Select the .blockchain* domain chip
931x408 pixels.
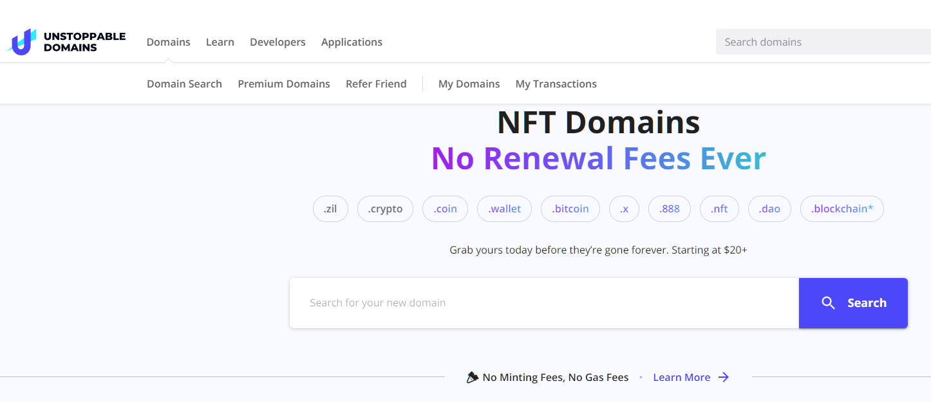(842, 209)
